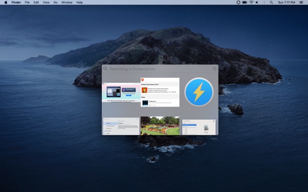Open Spotlight search in the menu bar
The image size is (308, 192).
coord(271,2)
